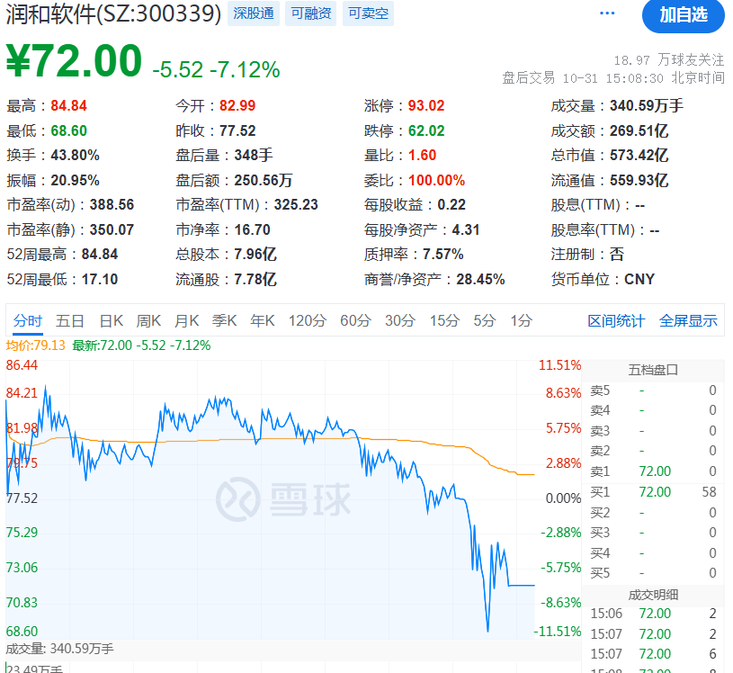This screenshot has width=733, height=673.
Task: Click the 深股通 tag
Action: tap(253, 13)
